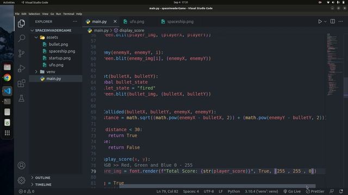This screenshot has height=195, width=348.
Task: Show errors and warnings in status bar
Action: tap(27, 191)
